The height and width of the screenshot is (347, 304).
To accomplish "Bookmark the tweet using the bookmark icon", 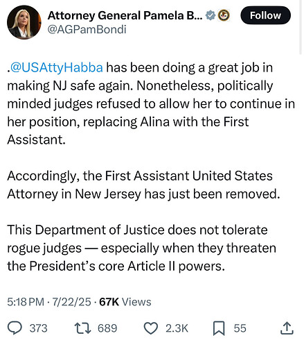I will [219, 328].
